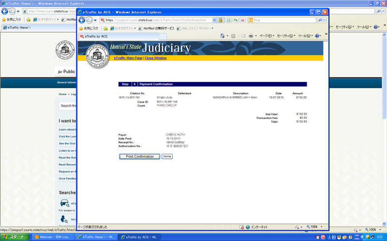Open the ツール(O) menu in the ACS window
This screenshot has height=241, width=387.
(305, 36)
